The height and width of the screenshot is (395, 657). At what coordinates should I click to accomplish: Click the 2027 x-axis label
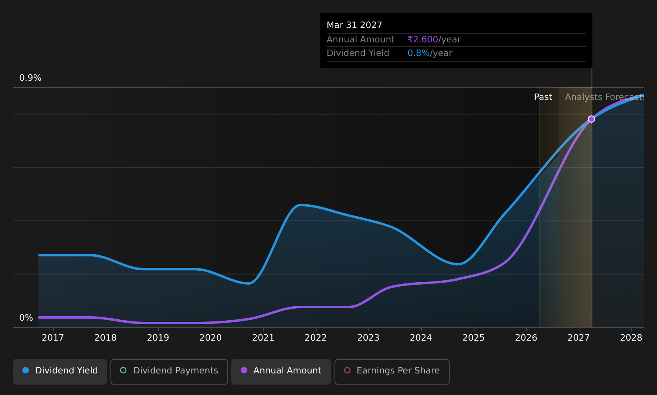(x=579, y=338)
